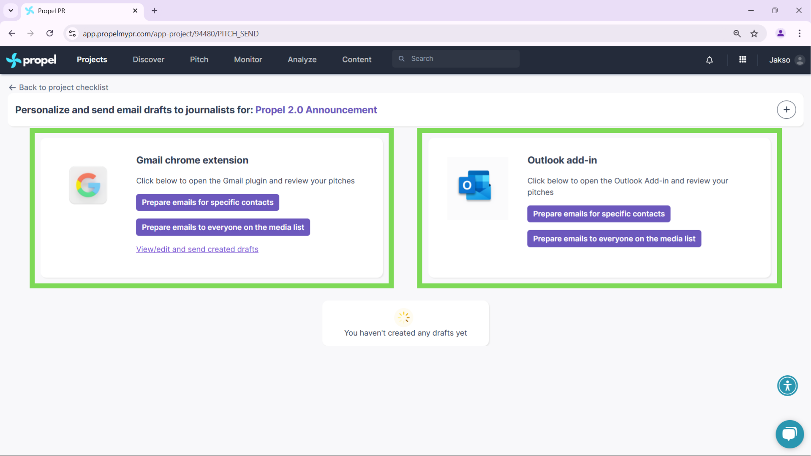Open the tab search dropdown
Viewport: 811px width, 456px height.
point(11,11)
